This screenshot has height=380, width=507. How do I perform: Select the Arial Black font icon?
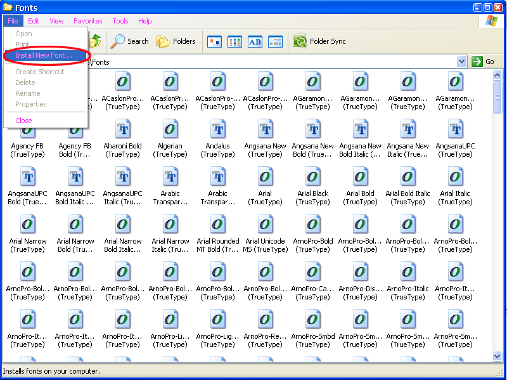coord(313,177)
